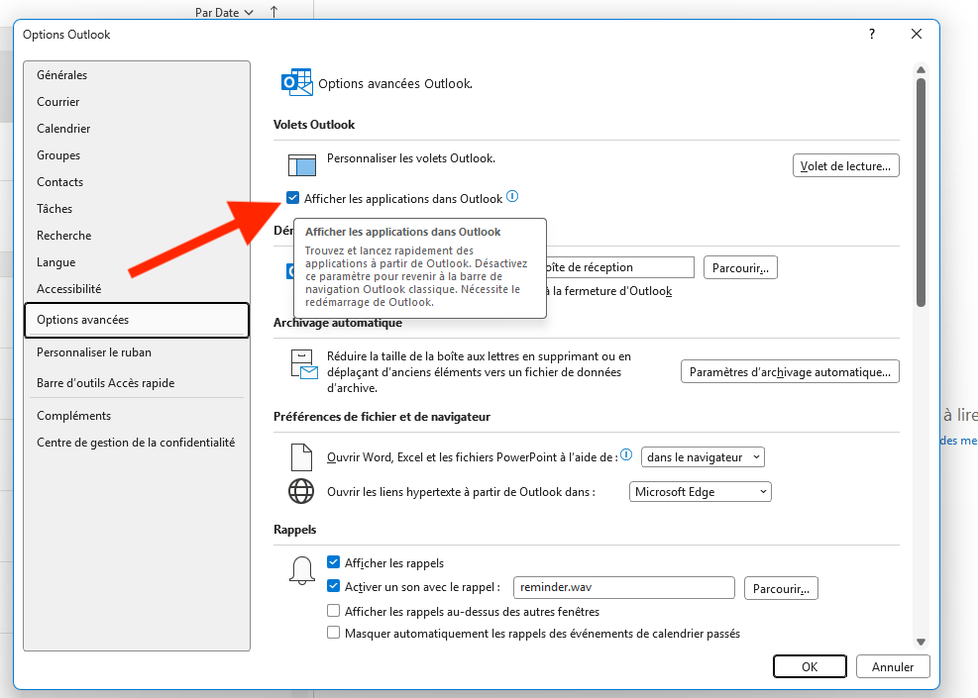Screen dimensions: 978x698
Task: Confirm with the OK button
Action: 810,667
